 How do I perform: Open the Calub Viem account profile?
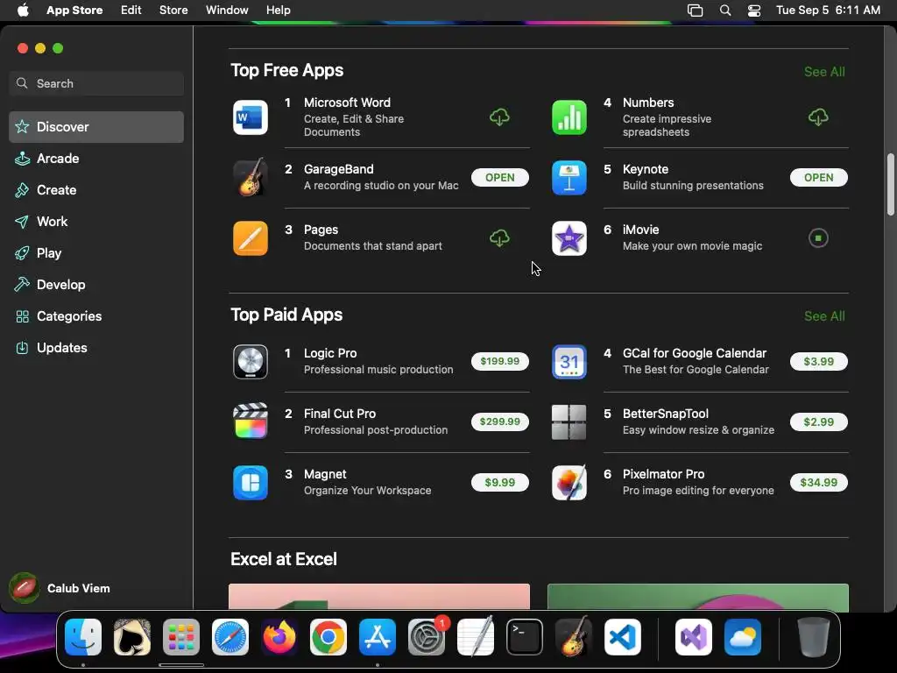(60, 588)
